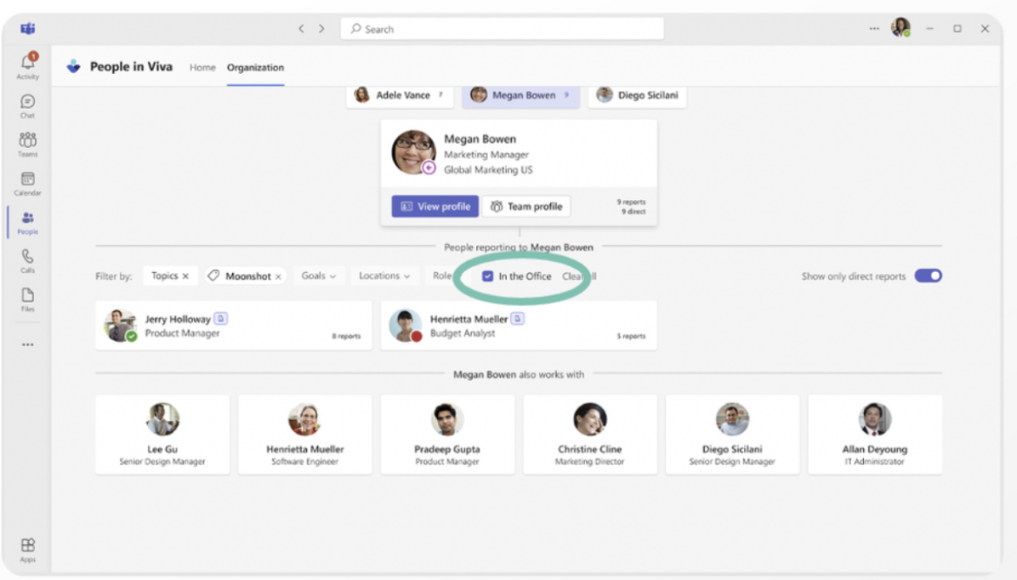Click inside the Search field

[502, 28]
